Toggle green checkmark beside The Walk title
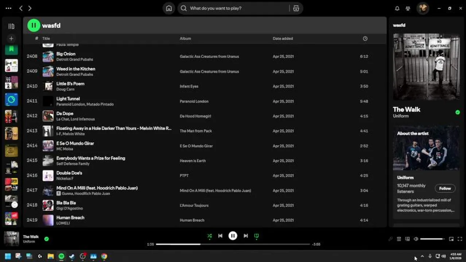466x262 pixels. [x=458, y=112]
